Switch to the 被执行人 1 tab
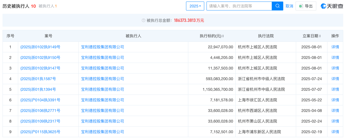This screenshot has height=139, width=346. (x=48, y=6)
